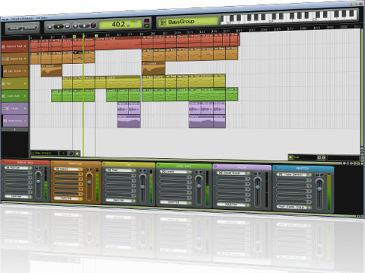Click edit arrow beside Small Room slot
Viewport: 365px width, 273px height.
(x=249, y=173)
